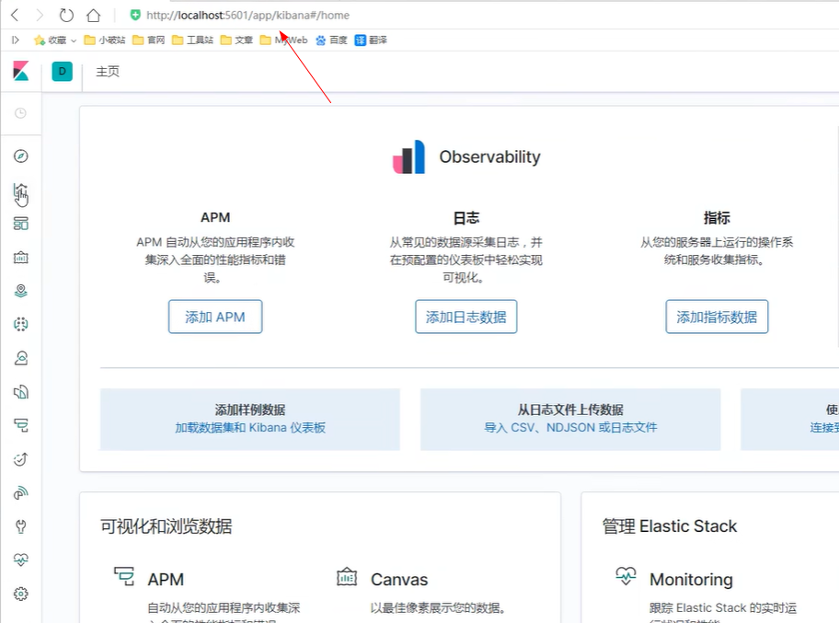Open Logs icon in Kibana sidebar
This screenshot has width=839, height=623.
pos(20,392)
